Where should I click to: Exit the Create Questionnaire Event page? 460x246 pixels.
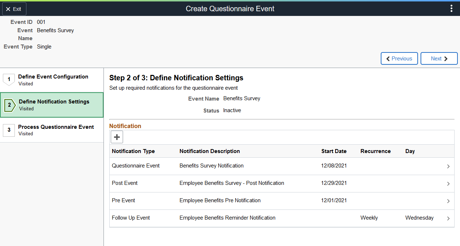(14, 9)
